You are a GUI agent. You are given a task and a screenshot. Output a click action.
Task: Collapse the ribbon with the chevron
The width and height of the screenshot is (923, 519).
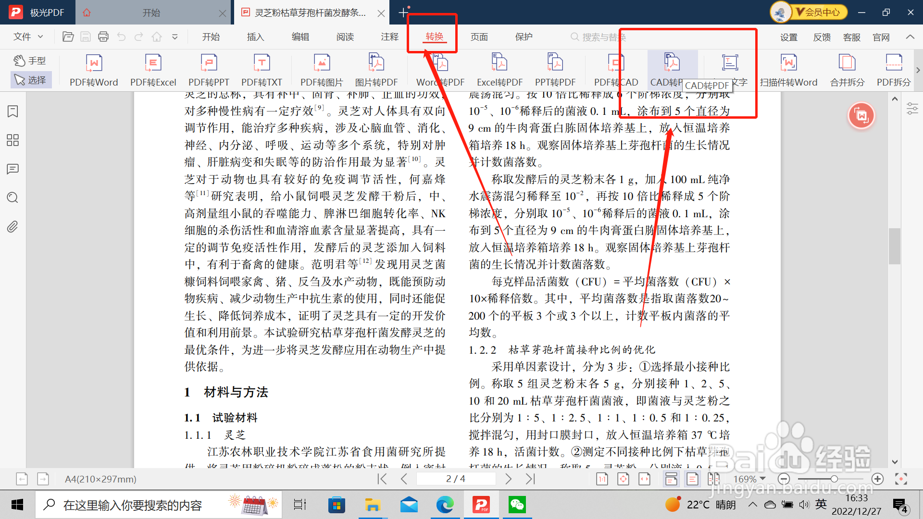tap(910, 37)
